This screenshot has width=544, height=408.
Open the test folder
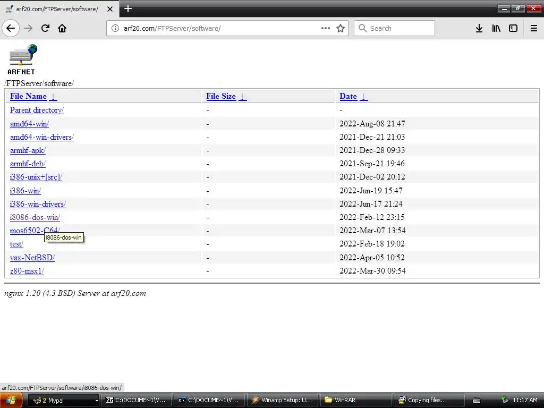click(x=16, y=244)
